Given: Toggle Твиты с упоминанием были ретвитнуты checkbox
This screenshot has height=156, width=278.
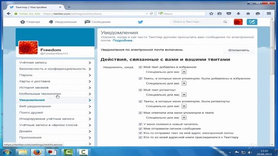Looking at the screenshot, I should (140, 101).
